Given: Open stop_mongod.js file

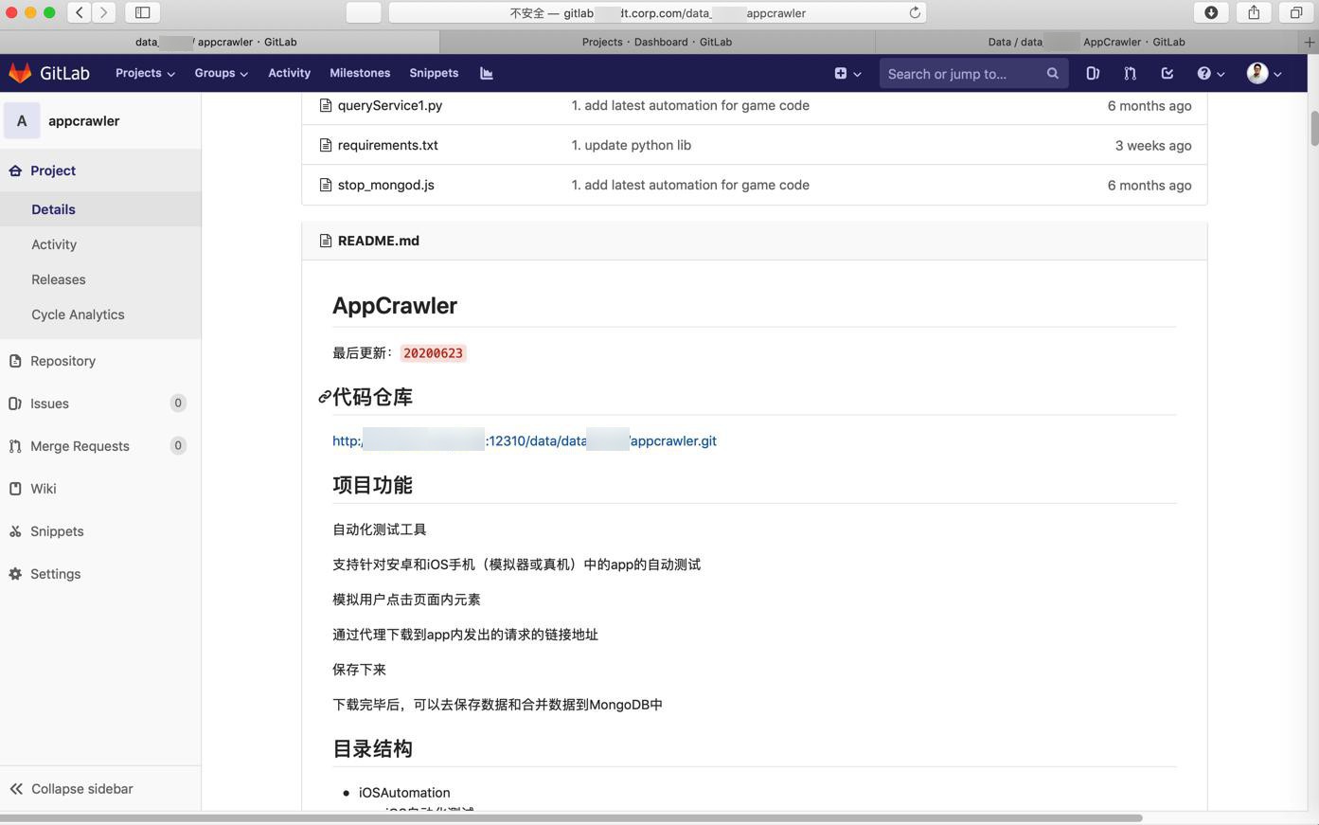Looking at the screenshot, I should click(x=385, y=185).
